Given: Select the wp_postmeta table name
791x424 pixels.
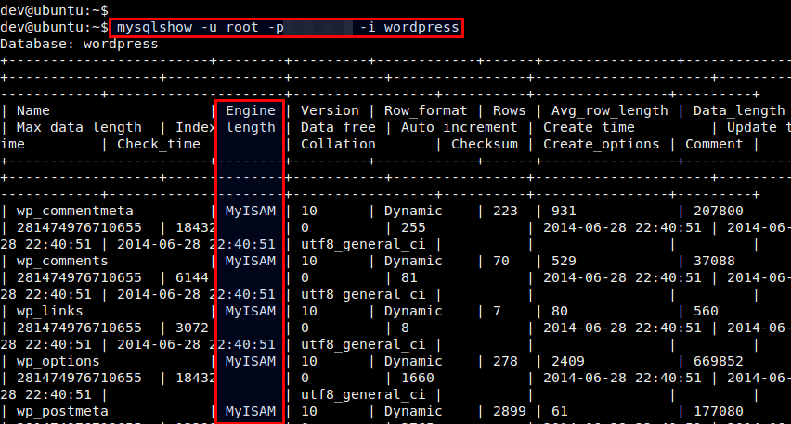Looking at the screenshot, I should 62,411.
